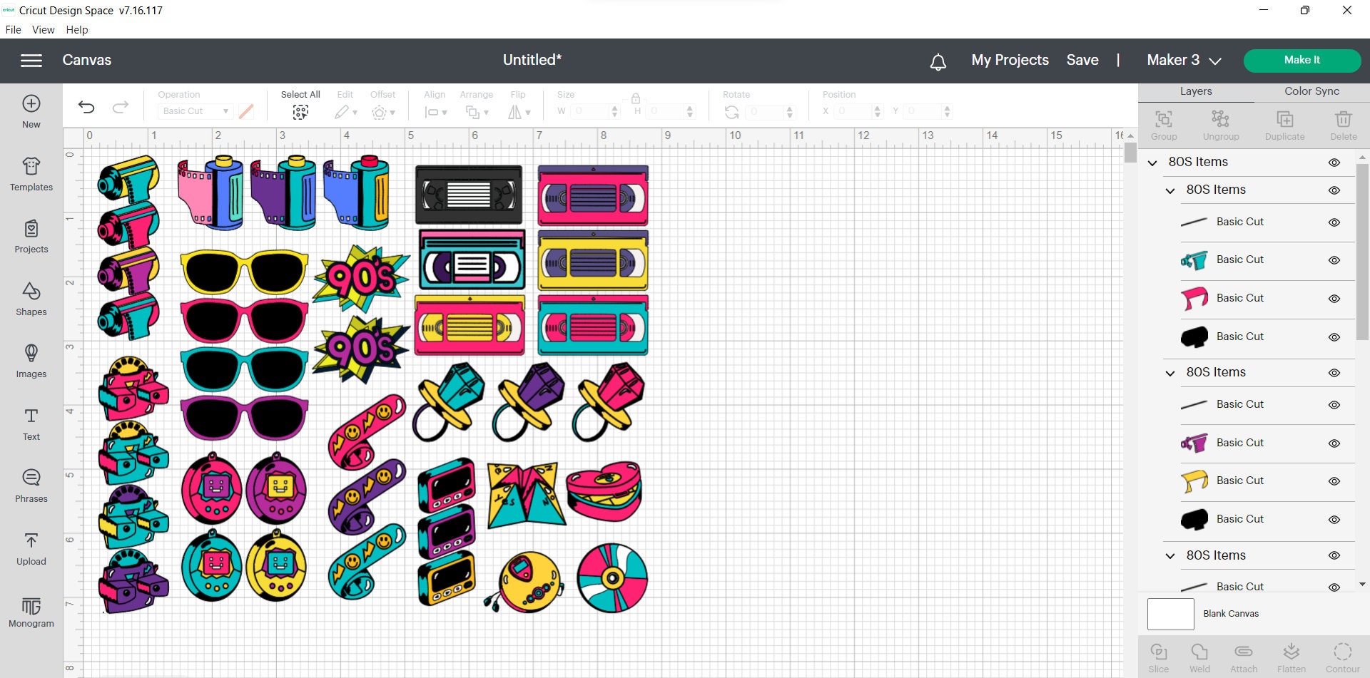Screen dimensions: 1370x678
Task: Click the Flatten icon
Action: click(1291, 652)
